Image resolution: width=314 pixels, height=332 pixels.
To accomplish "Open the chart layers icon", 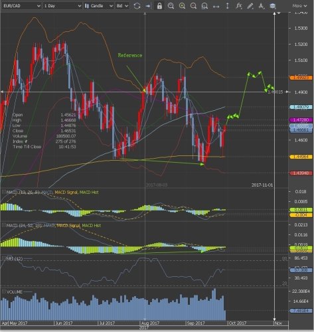I will pyautogui.click(x=273, y=6).
